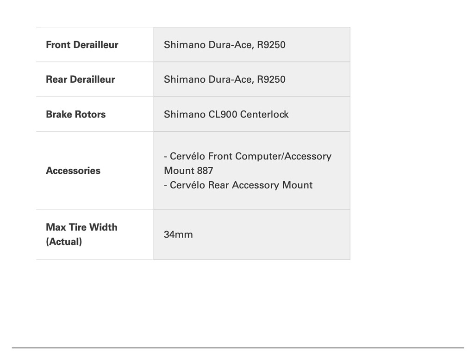
Task: Select the "34mm" tire width value
Action: 178,234
